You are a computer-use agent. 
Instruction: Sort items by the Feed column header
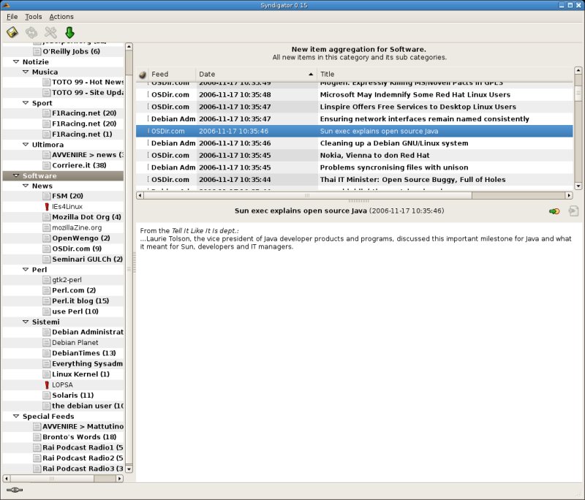[172, 75]
